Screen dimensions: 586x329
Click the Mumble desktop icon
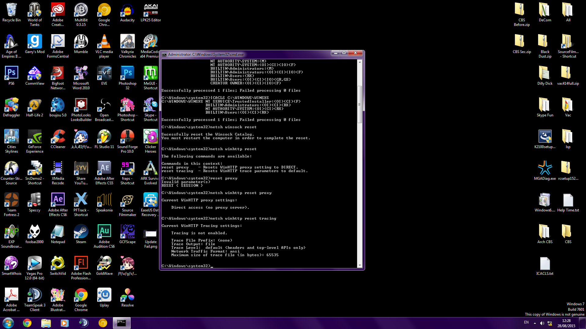(81, 44)
